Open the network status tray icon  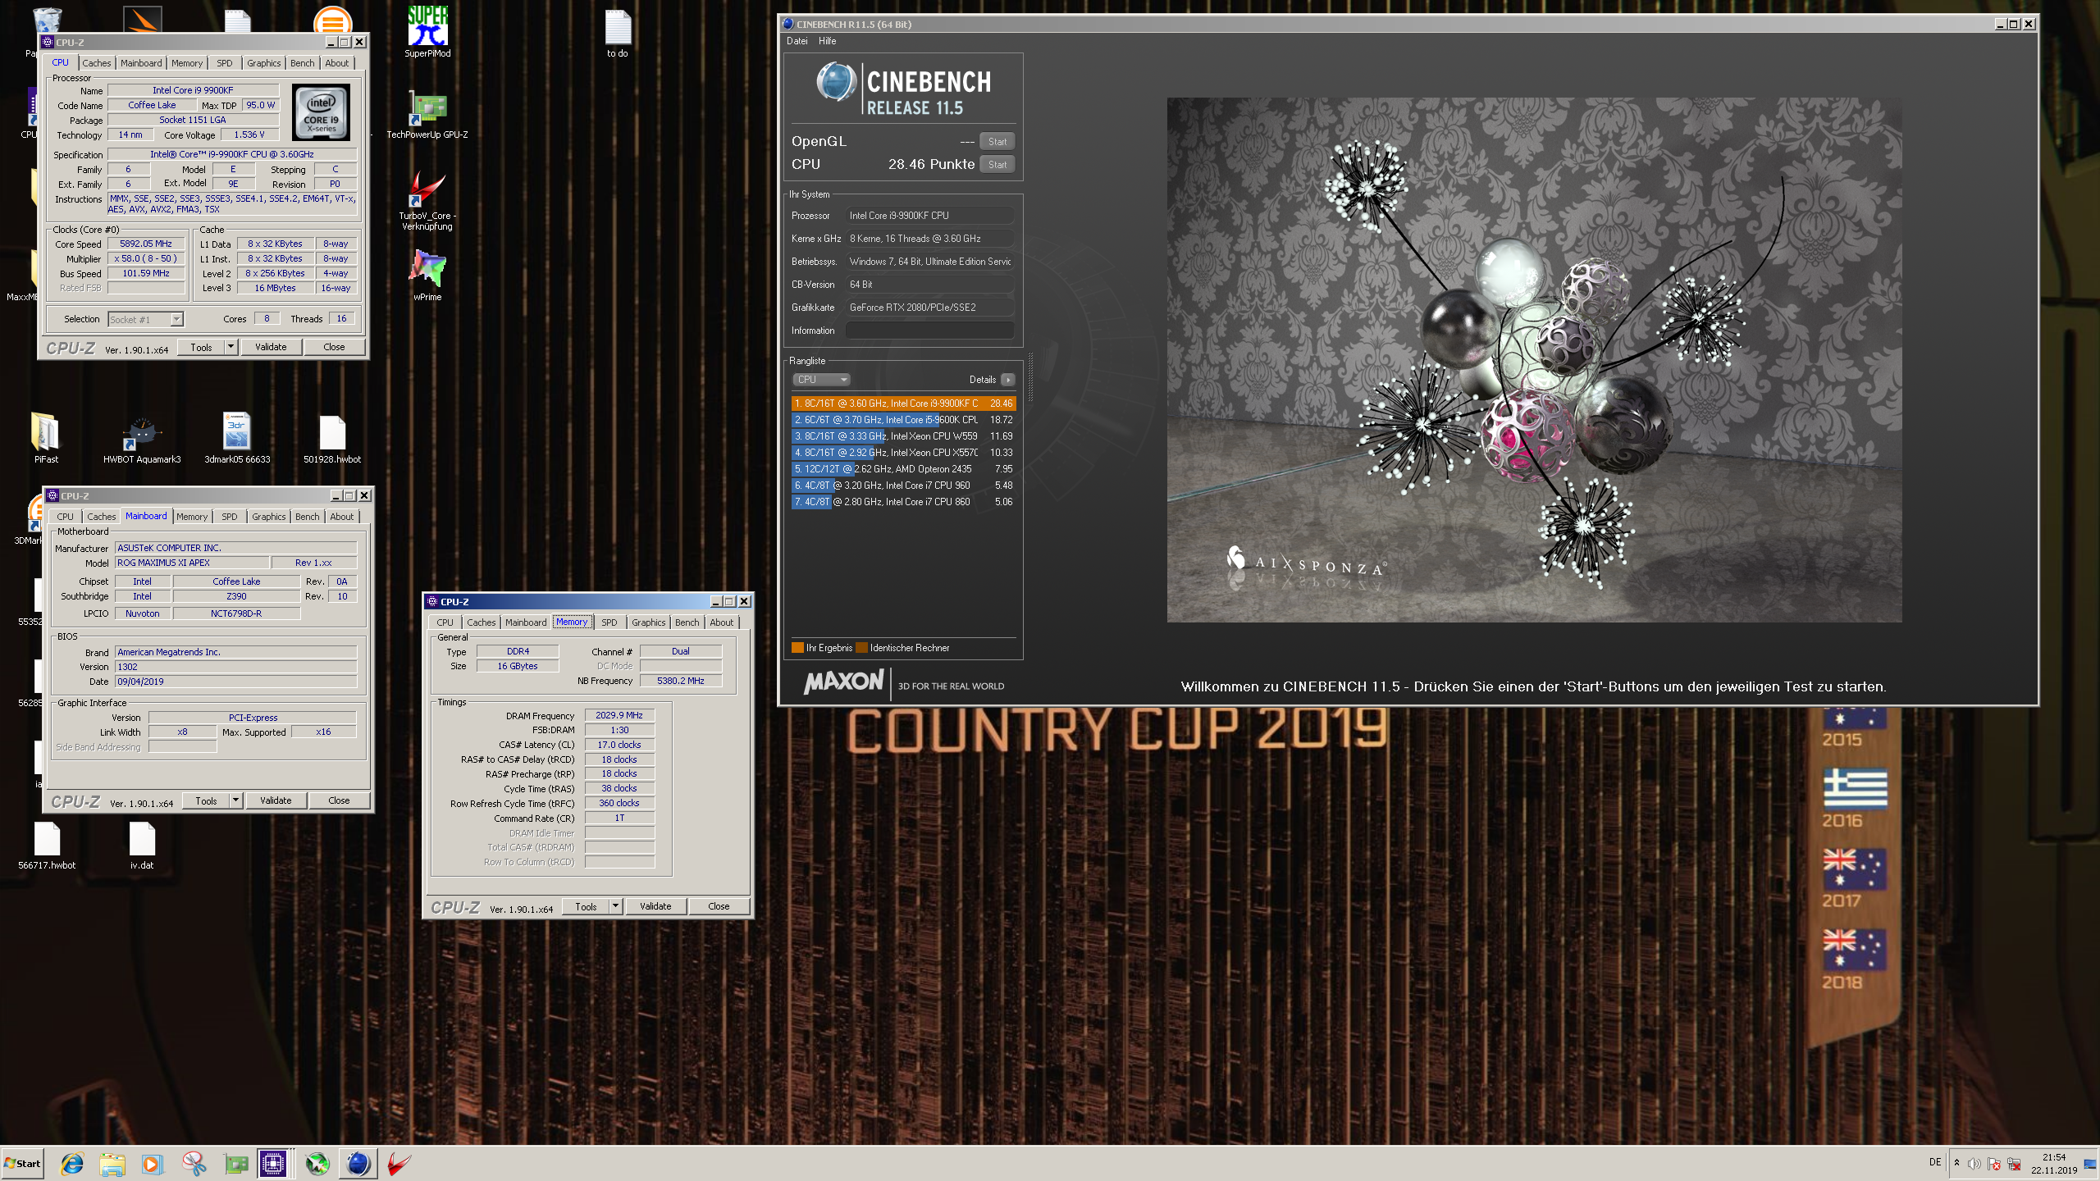(x=2014, y=1164)
